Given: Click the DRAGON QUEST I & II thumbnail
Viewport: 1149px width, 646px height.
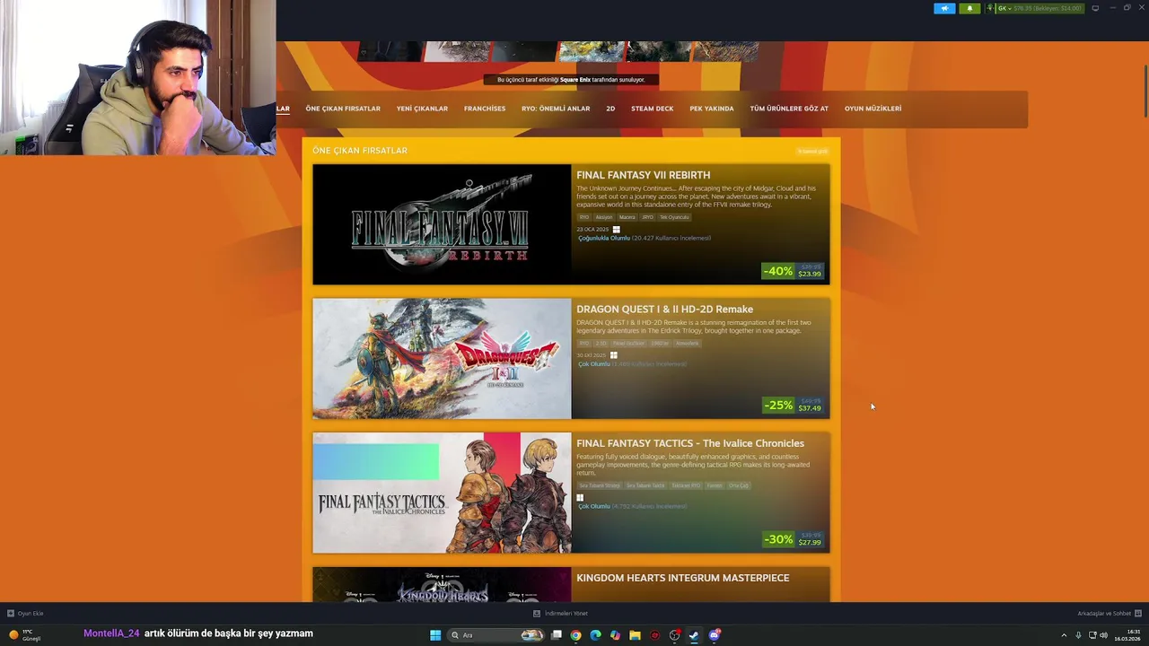Looking at the screenshot, I should (442, 359).
